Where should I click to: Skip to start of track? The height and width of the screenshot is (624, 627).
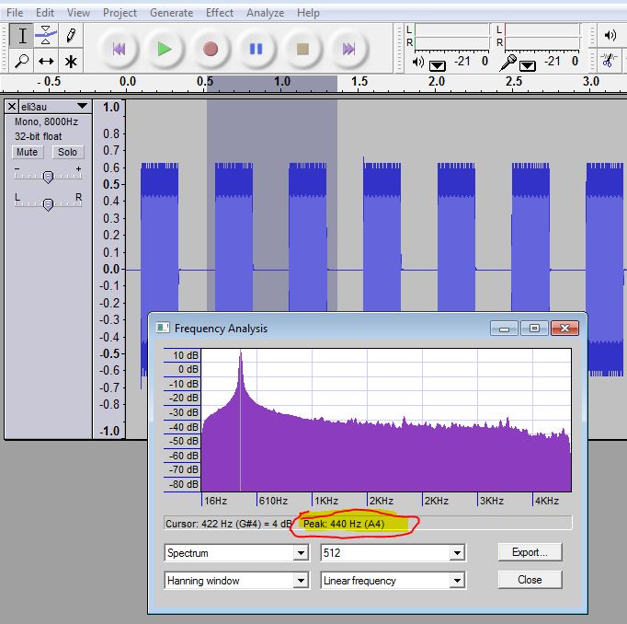click(119, 49)
